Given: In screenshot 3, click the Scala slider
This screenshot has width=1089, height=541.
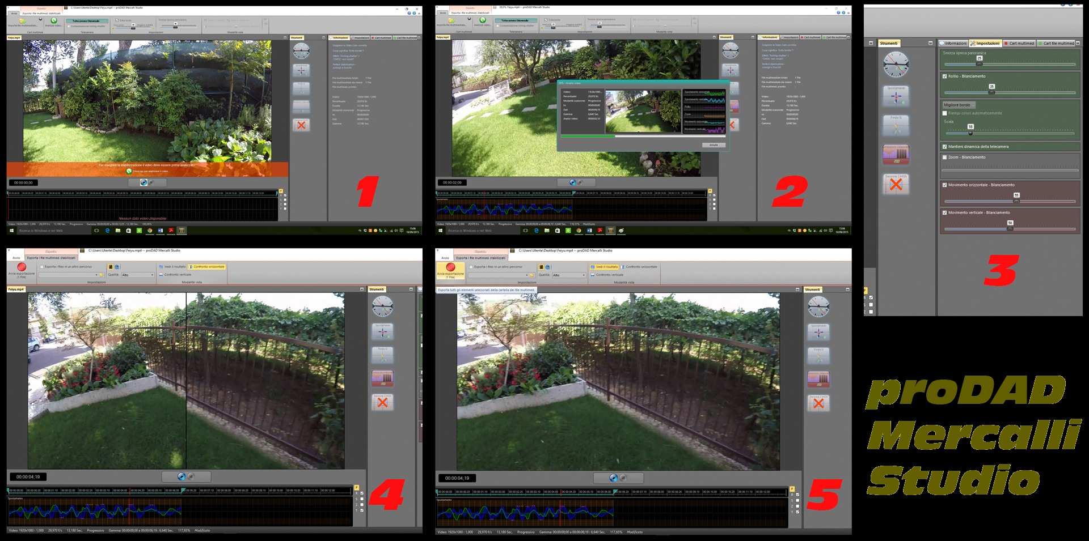Looking at the screenshot, I should (1009, 133).
